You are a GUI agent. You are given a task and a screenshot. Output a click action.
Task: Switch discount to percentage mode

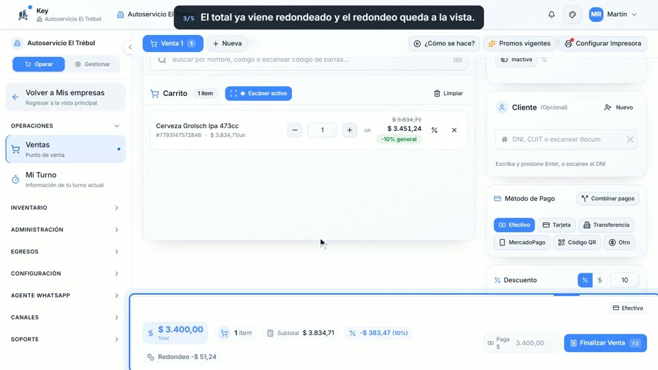pyautogui.click(x=585, y=280)
